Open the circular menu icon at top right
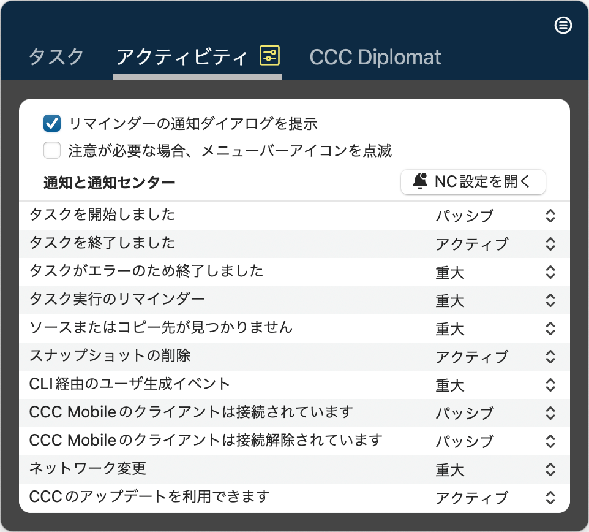589x532 pixels. 563,26
